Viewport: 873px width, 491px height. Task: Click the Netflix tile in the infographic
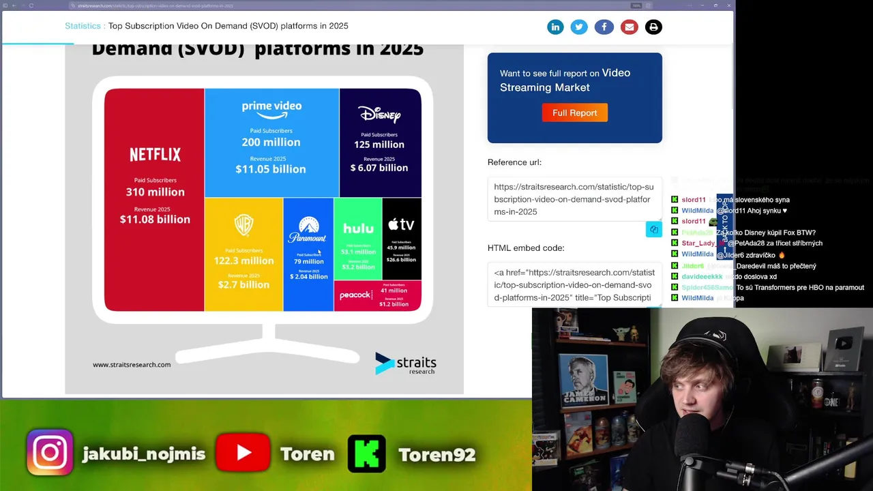[x=154, y=200]
